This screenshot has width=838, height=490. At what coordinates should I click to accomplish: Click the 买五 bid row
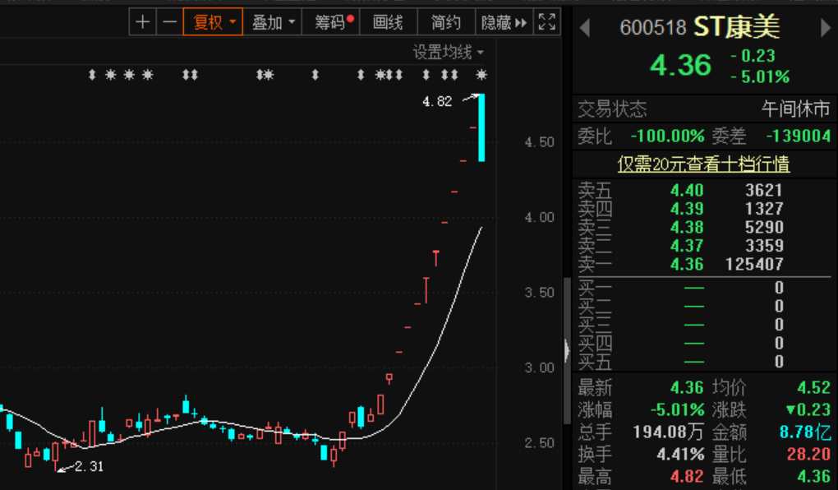[704, 362]
